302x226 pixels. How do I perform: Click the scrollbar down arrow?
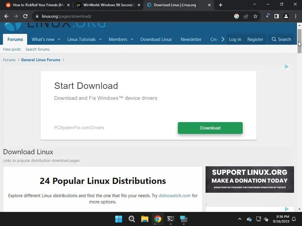[299, 209]
